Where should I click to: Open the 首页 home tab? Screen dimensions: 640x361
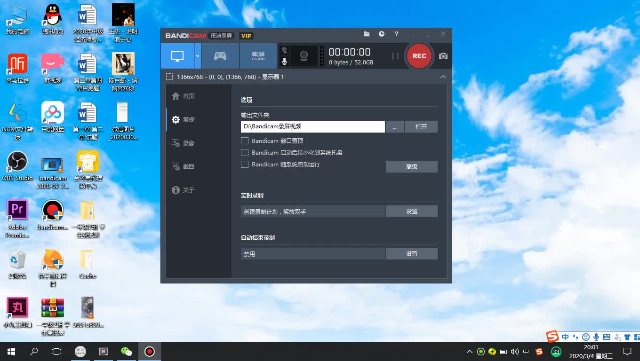(184, 96)
